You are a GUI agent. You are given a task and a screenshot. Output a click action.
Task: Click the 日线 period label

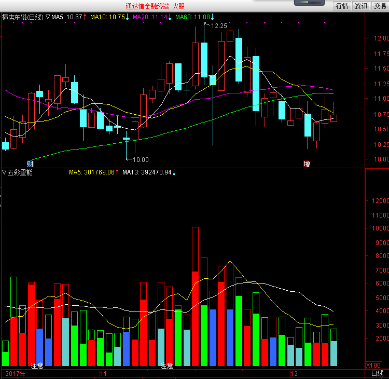pos(378,373)
